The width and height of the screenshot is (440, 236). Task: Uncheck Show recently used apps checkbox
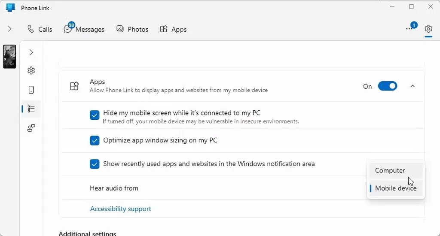(x=95, y=164)
